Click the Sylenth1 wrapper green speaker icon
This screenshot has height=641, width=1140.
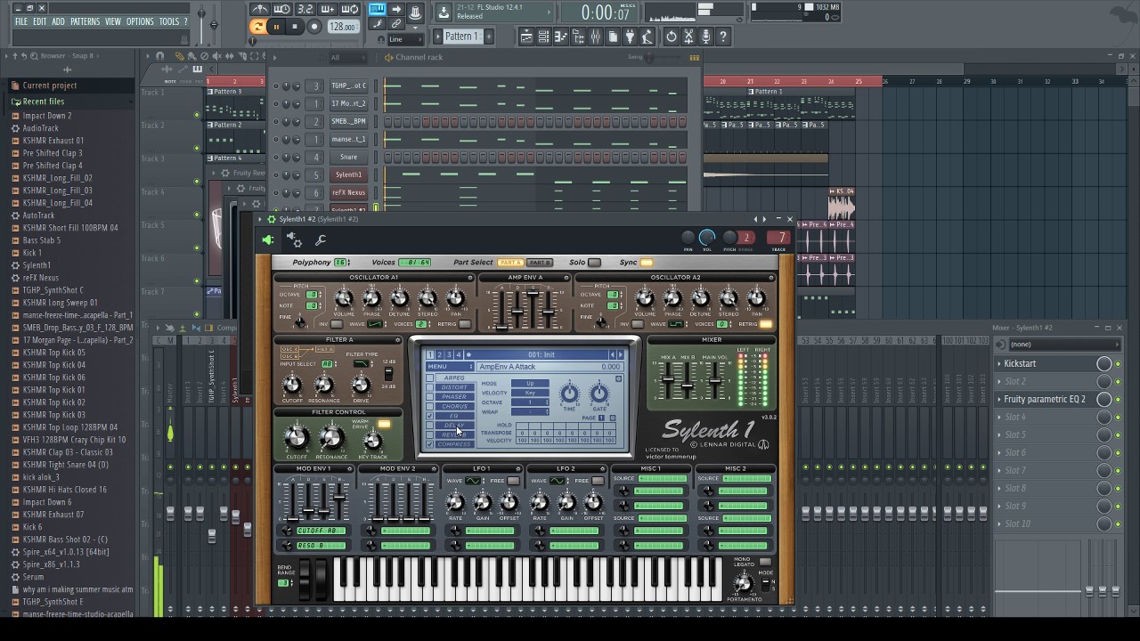[268, 239]
